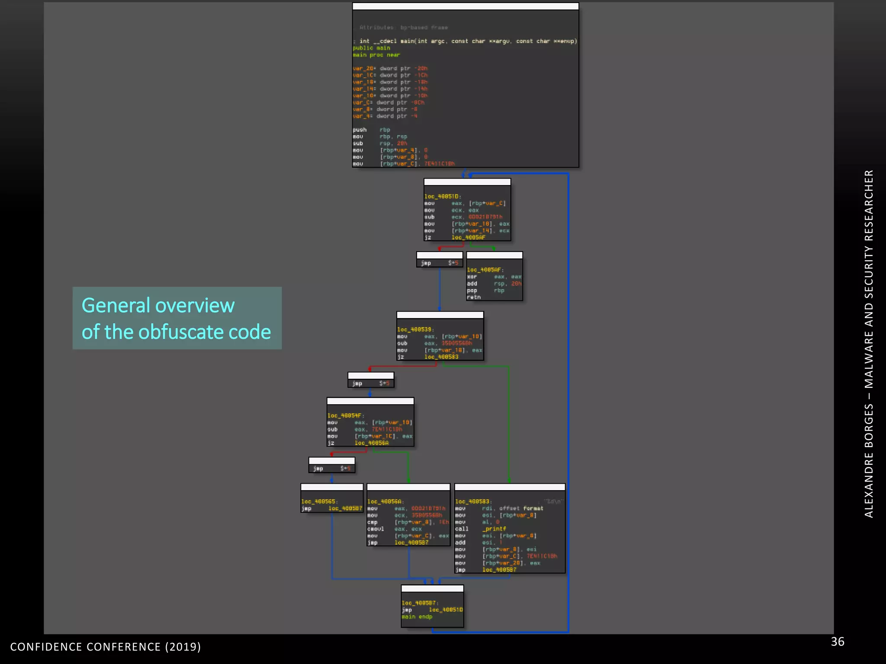Click the 'main endp' line

pos(417,616)
